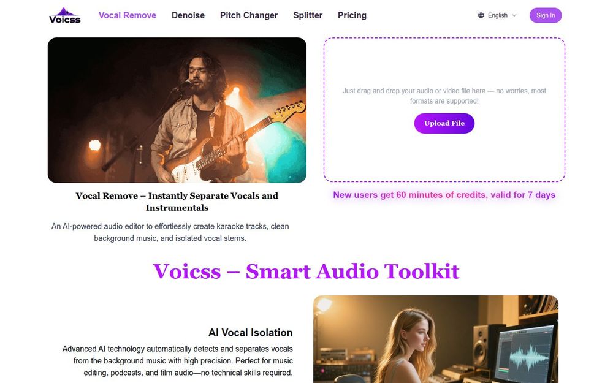
Task: View the Pricing page
Action: tap(352, 15)
